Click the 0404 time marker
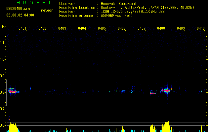The height and width of the screenshot is (132, 208). coord(82,28)
